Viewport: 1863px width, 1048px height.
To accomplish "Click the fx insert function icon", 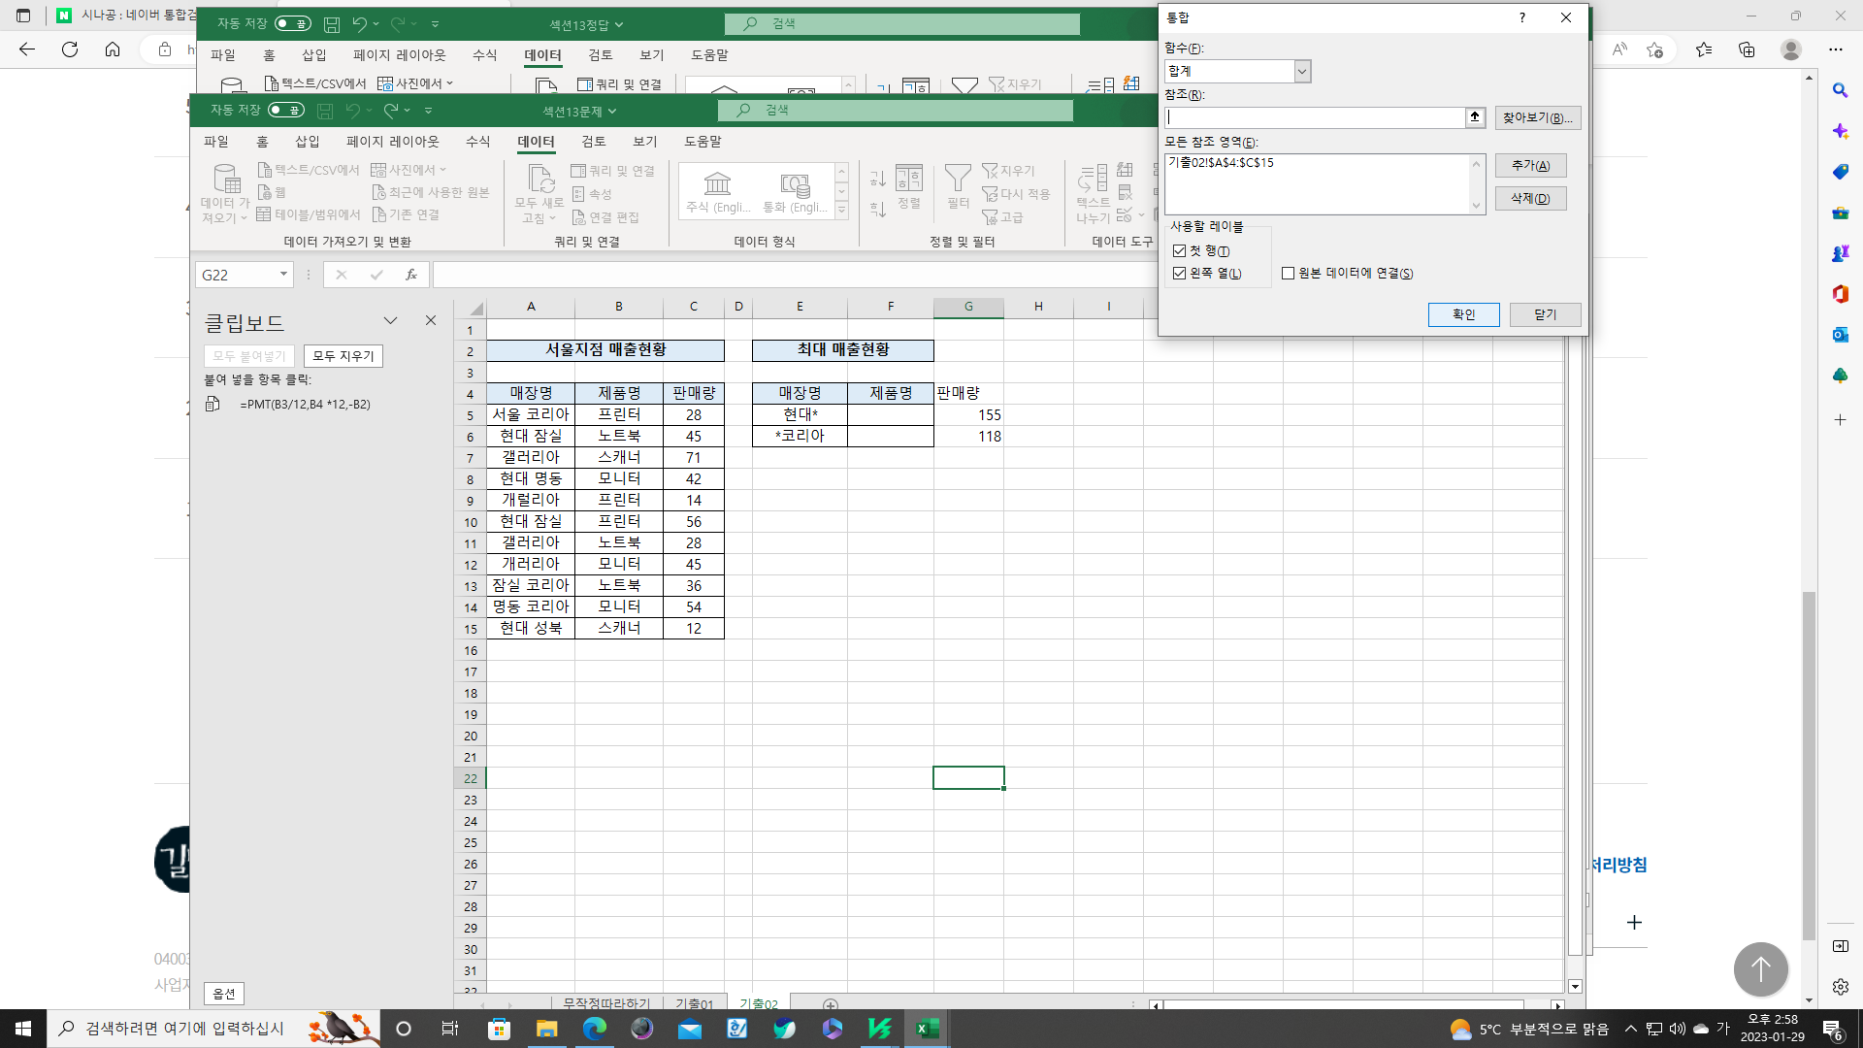I will 411,275.
